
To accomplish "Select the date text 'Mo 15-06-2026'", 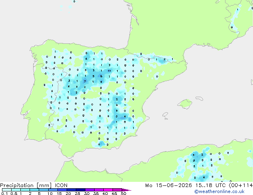I will [x=168, y=185].
